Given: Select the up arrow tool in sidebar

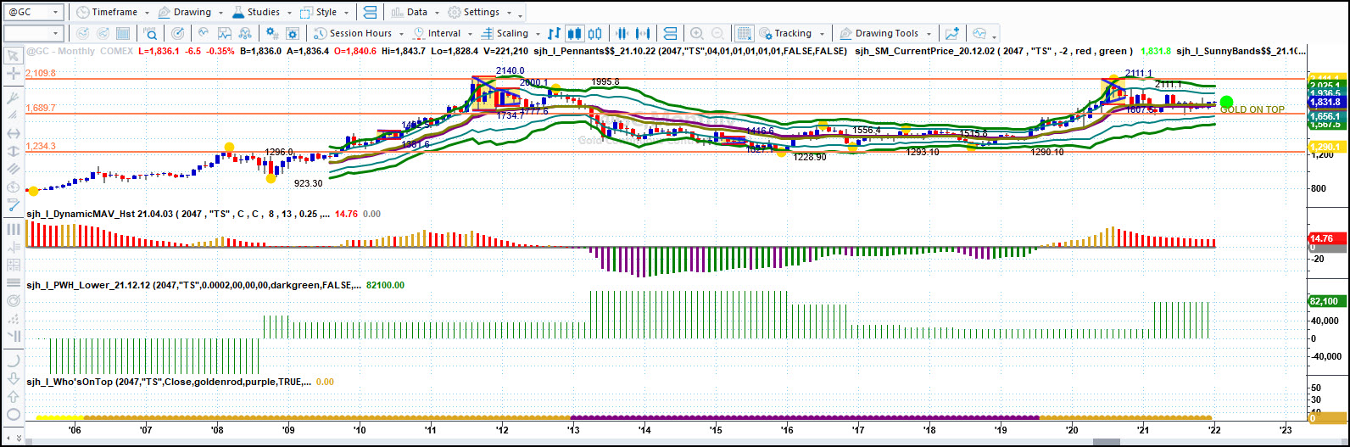Looking at the screenshot, I should 13,397.
